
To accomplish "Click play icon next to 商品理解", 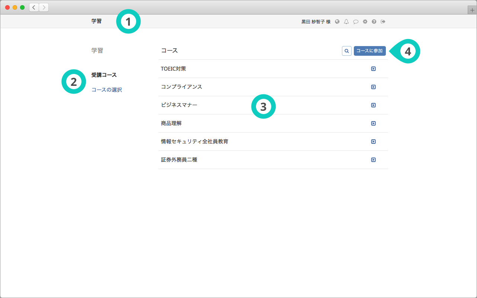I will pos(373,123).
